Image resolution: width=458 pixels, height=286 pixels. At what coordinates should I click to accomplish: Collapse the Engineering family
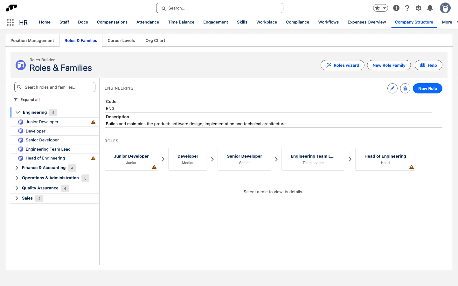pyautogui.click(x=18, y=112)
